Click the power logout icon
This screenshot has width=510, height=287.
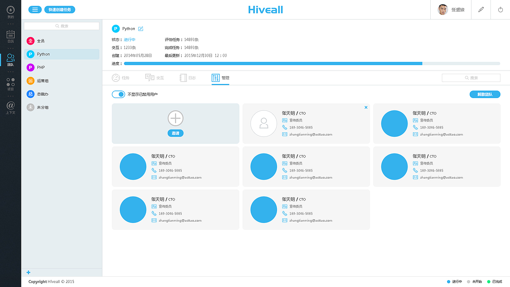point(500,10)
